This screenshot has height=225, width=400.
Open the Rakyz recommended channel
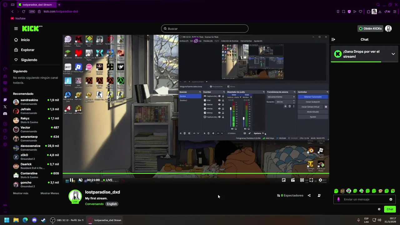pos(36,120)
